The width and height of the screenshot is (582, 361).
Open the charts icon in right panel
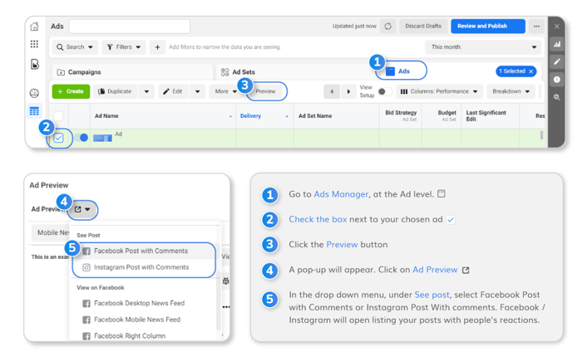click(557, 44)
